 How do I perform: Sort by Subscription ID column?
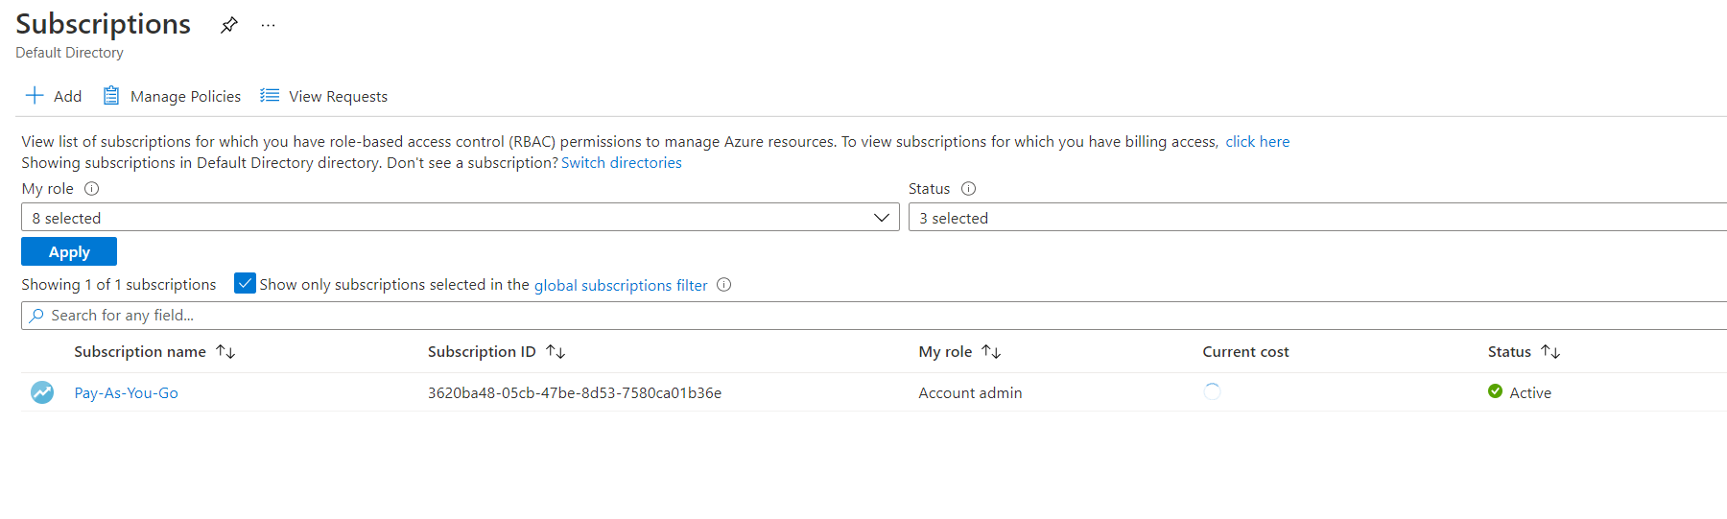click(496, 352)
